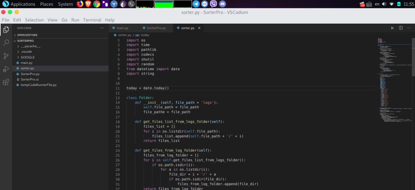This screenshot has height=190, width=415.
Task: Click the 'today' breadcrumb symbol
Action: point(145,35)
